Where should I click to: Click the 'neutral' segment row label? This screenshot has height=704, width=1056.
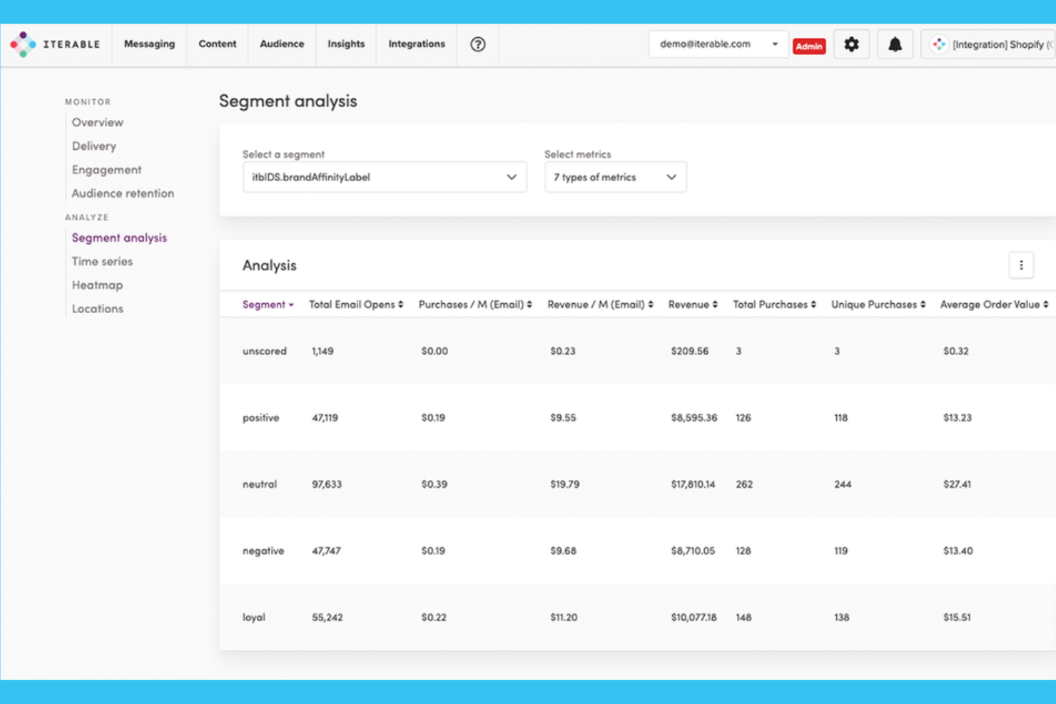coord(259,484)
